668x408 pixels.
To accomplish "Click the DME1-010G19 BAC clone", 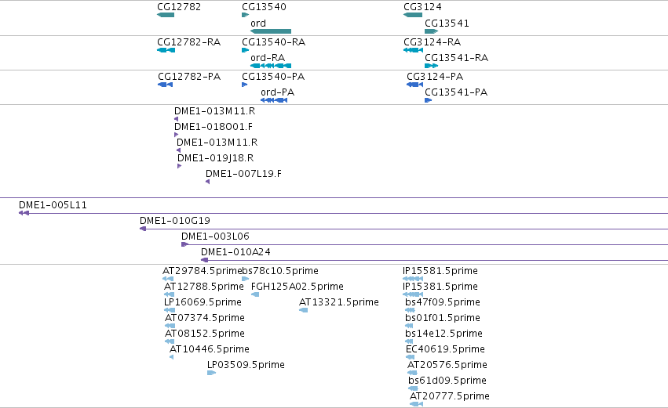I will click(x=404, y=229).
